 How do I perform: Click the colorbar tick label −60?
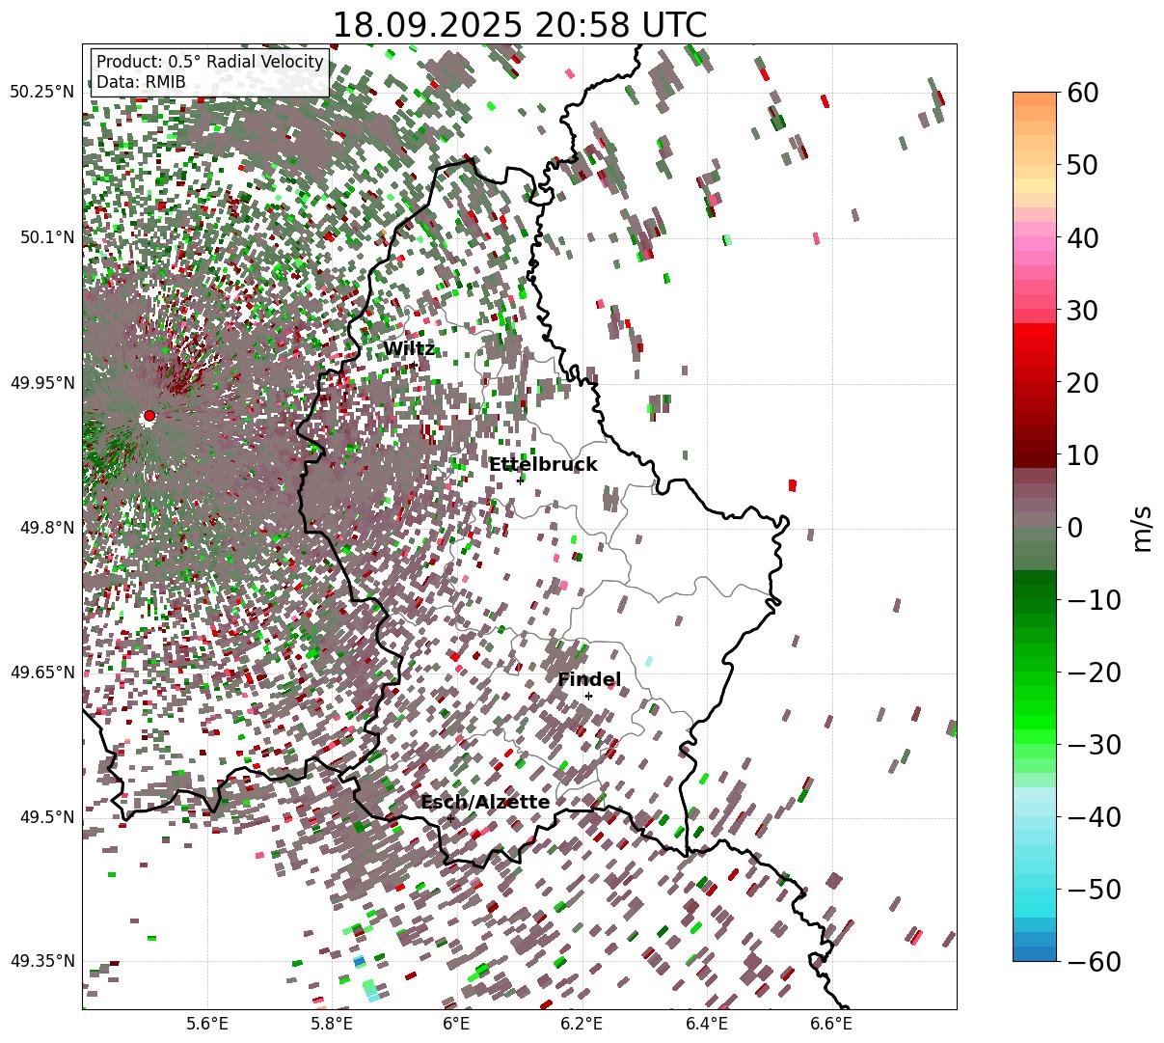point(1093,961)
